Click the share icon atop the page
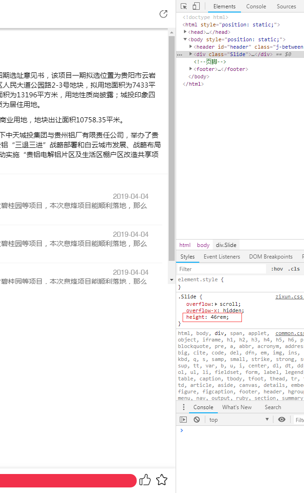The image size is (304, 493). (164, 14)
